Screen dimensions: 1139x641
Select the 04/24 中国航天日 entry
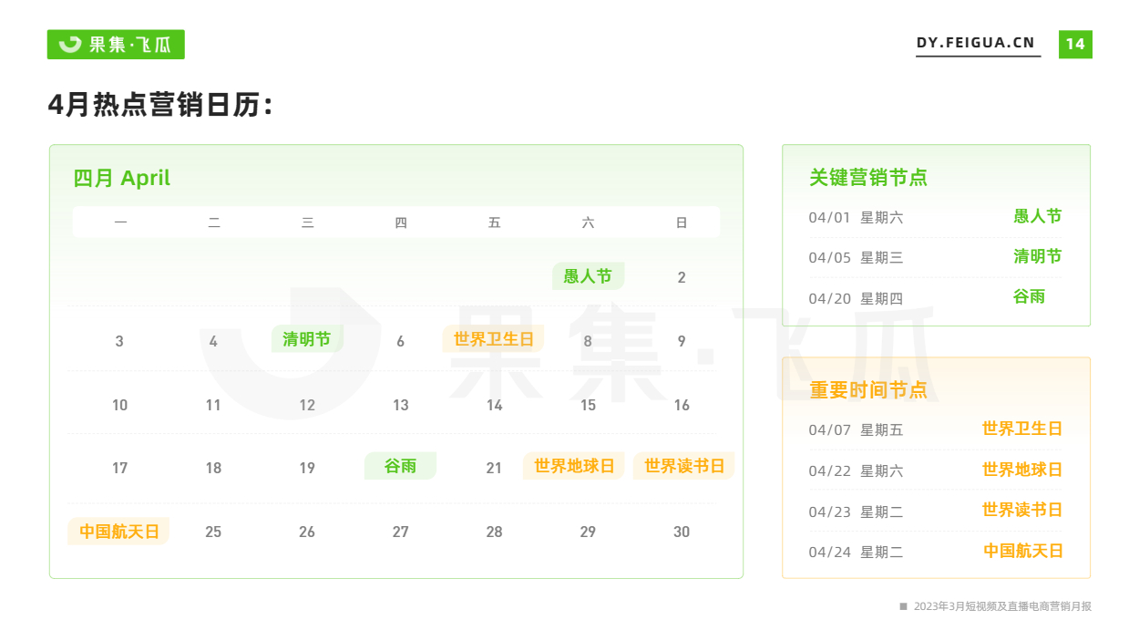936,551
